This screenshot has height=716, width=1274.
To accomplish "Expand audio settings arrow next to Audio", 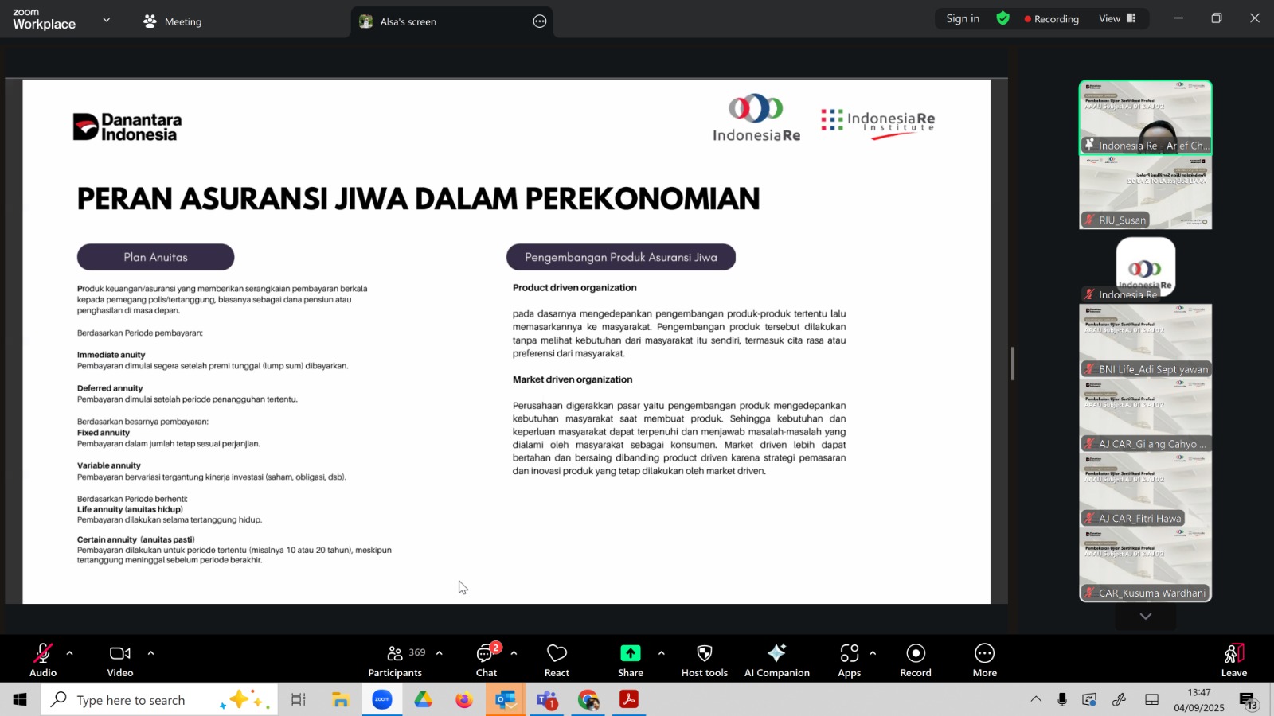I will (x=70, y=653).
